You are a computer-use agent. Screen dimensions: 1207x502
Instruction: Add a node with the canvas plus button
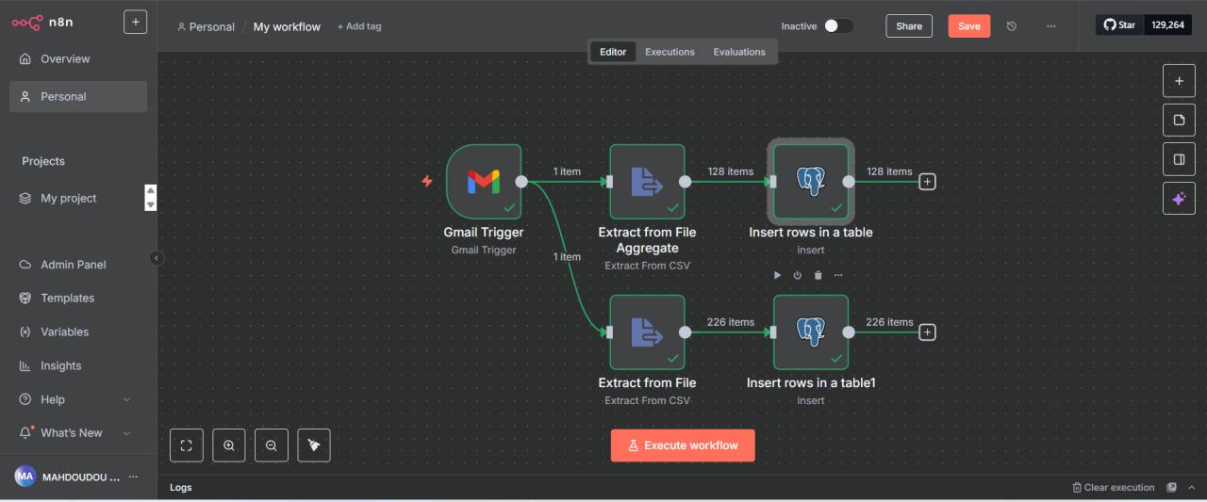pyautogui.click(x=1179, y=81)
